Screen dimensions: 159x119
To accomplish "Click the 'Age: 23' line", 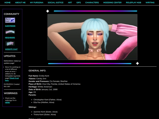I will click(x=32, y=92).
